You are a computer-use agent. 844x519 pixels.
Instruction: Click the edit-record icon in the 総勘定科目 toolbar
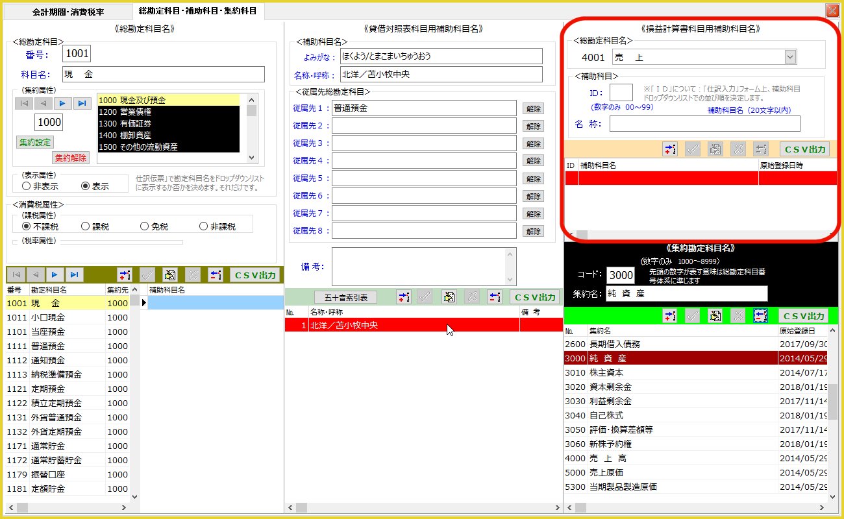[x=169, y=274]
